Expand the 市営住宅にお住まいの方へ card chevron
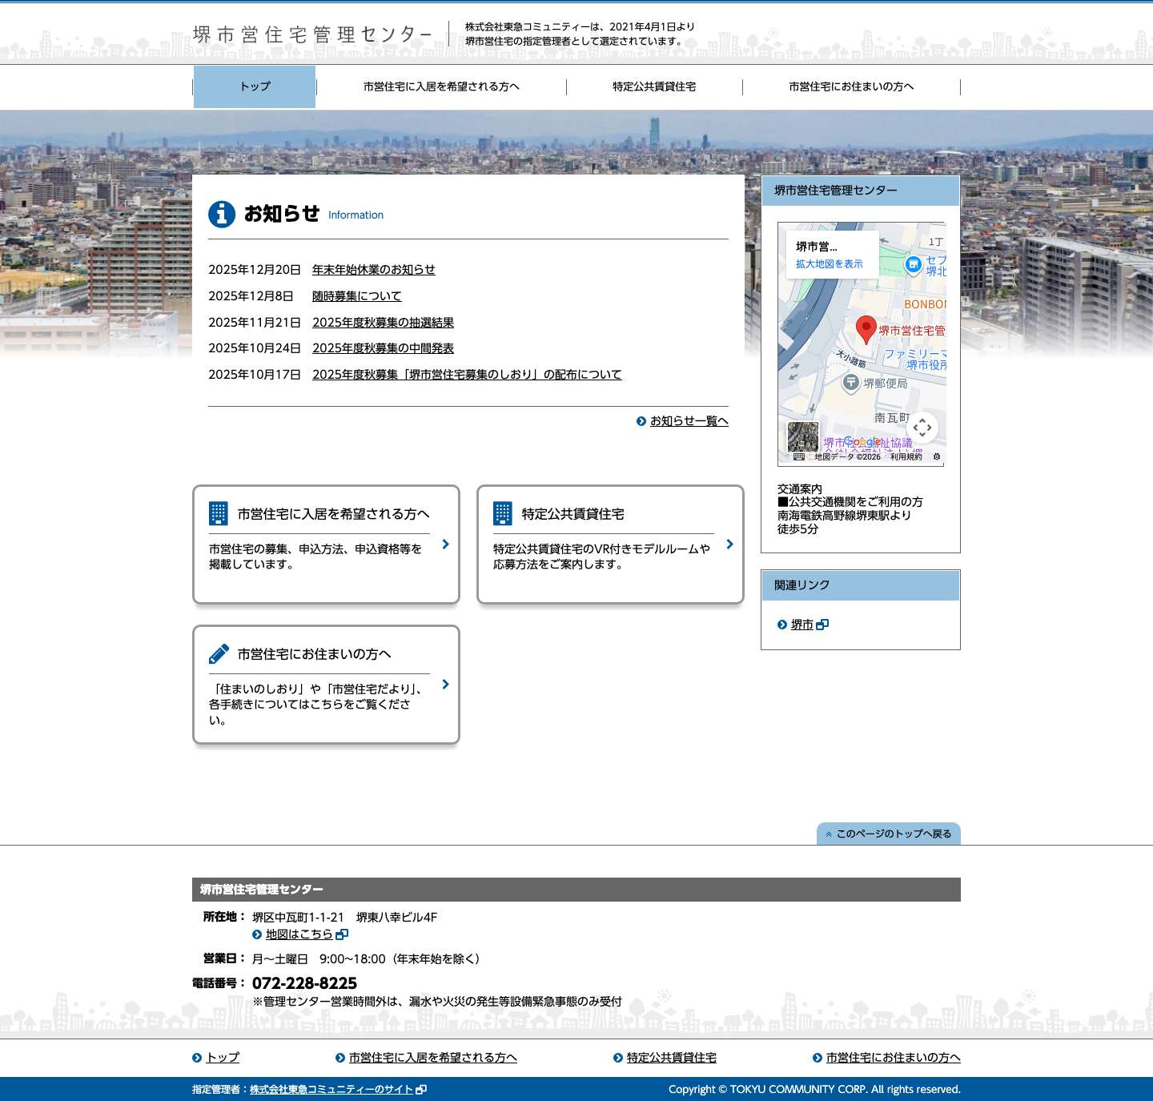 (446, 685)
